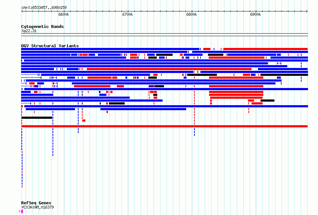318x215 pixels.
Task: Select the lone black variant bar at lower left
Action: tap(37, 118)
